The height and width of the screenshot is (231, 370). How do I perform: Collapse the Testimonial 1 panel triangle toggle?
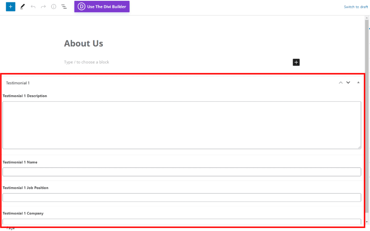[x=358, y=82]
